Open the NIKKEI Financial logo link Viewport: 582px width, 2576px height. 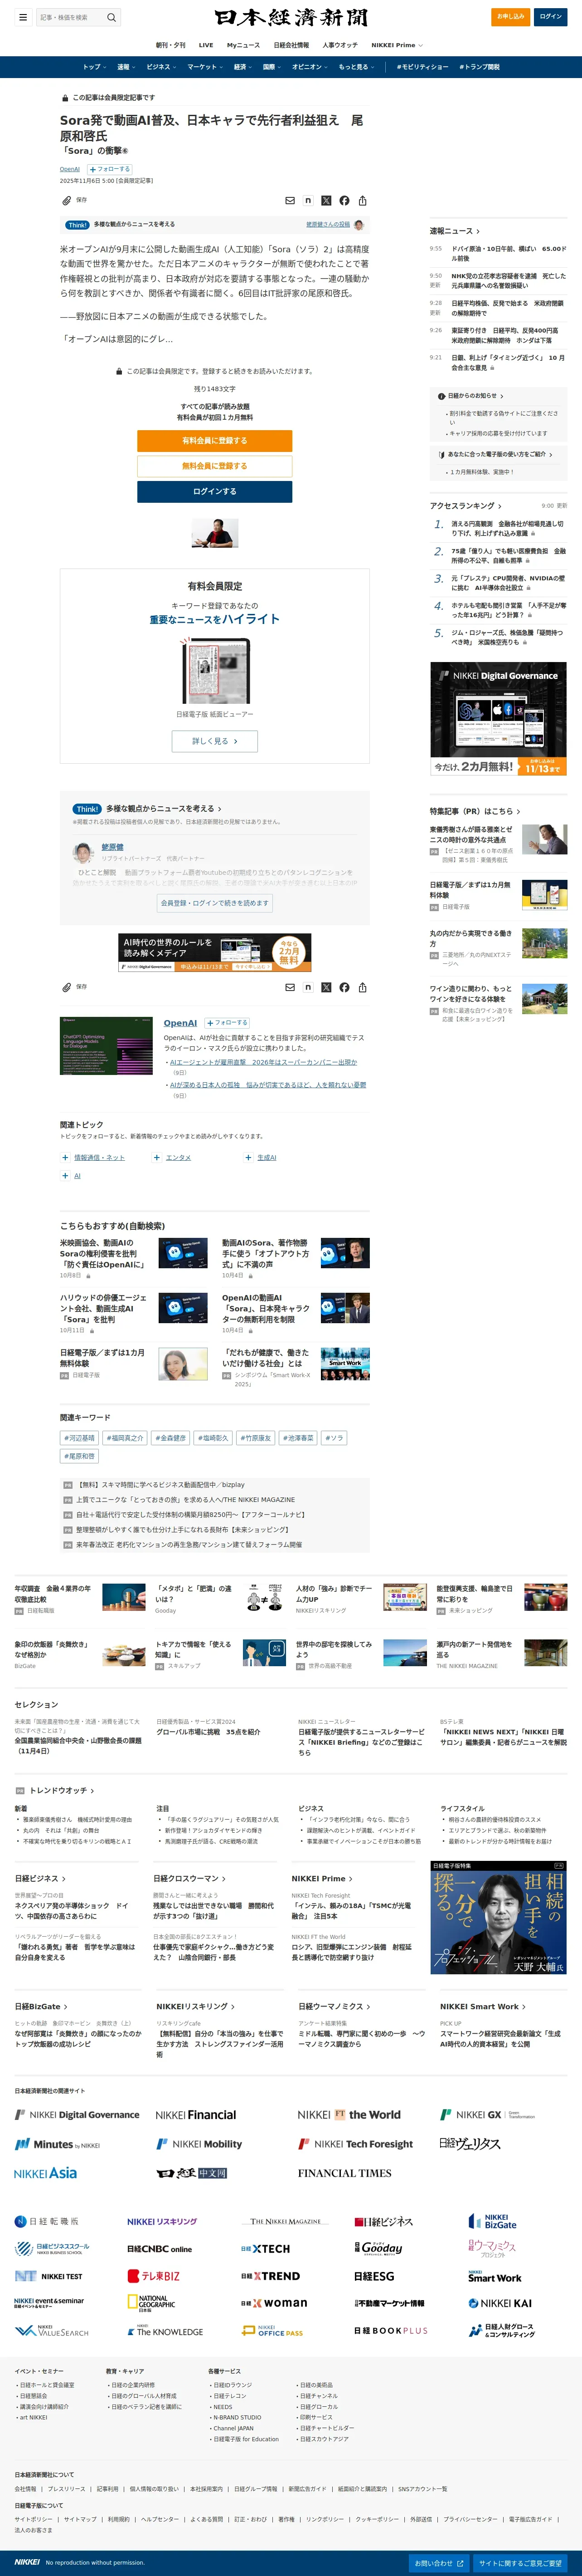tap(196, 2114)
